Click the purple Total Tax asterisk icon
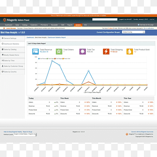The width and height of the screenshot is (157, 157). coord(82,51)
